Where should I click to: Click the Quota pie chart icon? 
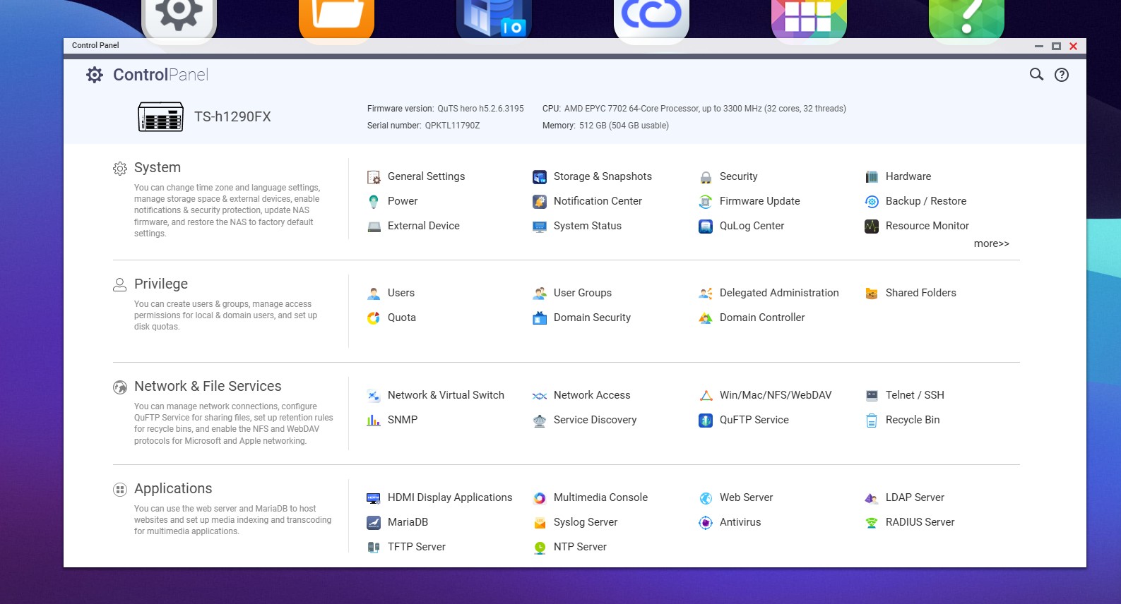tap(374, 318)
